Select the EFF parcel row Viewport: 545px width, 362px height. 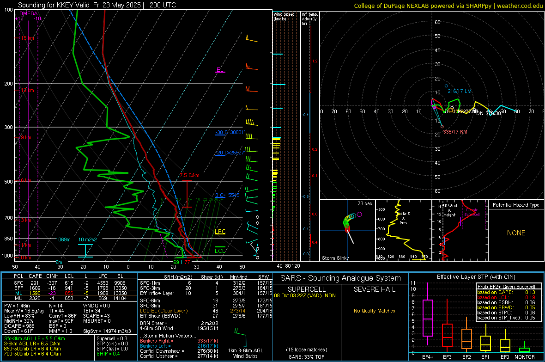70,288
